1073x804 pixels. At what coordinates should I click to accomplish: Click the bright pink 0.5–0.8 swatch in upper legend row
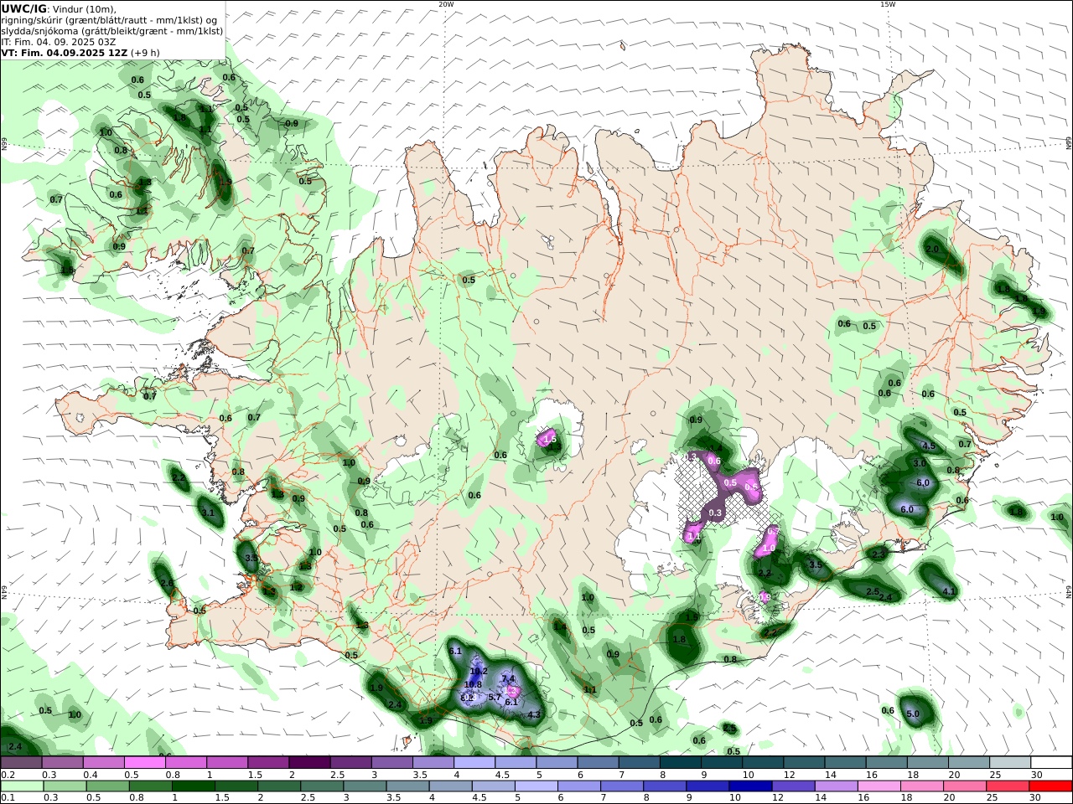145,762
